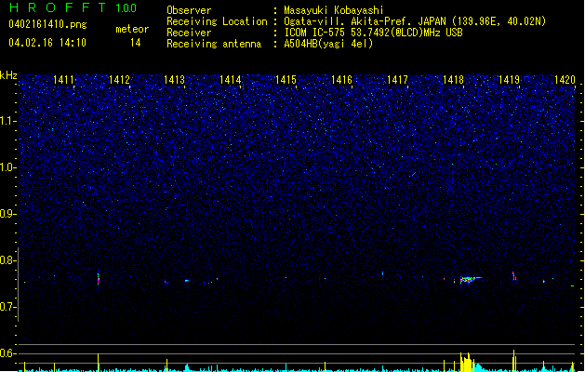The width and height of the screenshot is (585, 372).
Task: Click the 1416 time marker
Action: (341, 80)
